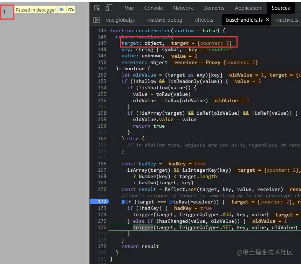
Task: Disable the breakpoint on line 176
Action: coord(102,227)
